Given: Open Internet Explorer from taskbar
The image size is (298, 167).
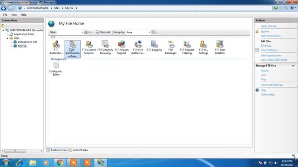Looking at the screenshot, I should (x=19, y=163).
